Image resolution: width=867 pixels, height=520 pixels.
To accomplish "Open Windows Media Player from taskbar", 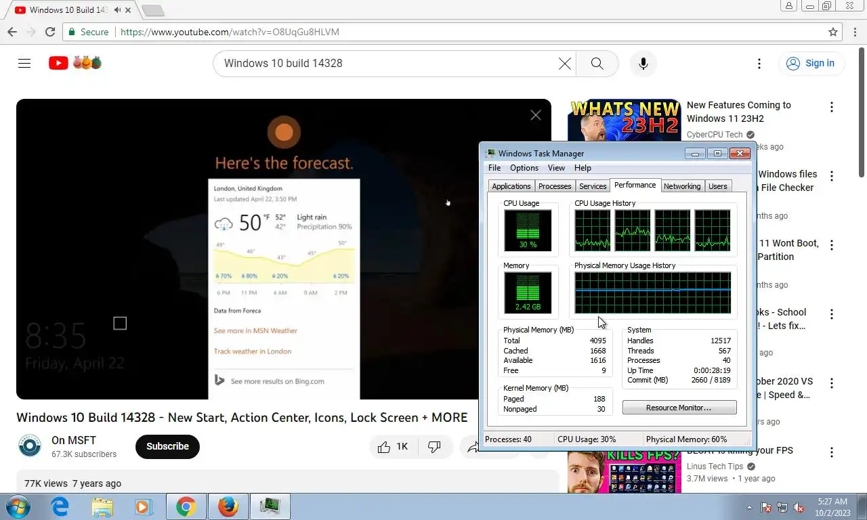I will [143, 506].
